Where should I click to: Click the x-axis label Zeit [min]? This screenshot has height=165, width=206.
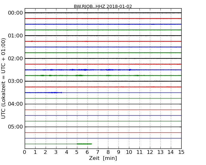tap(103, 158)
